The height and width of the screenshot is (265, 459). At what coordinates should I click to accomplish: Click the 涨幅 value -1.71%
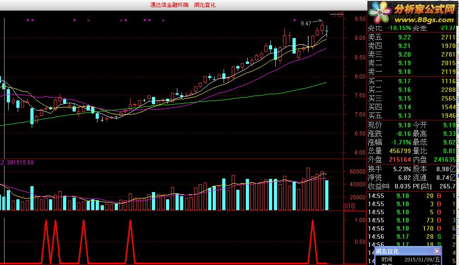[401, 142]
